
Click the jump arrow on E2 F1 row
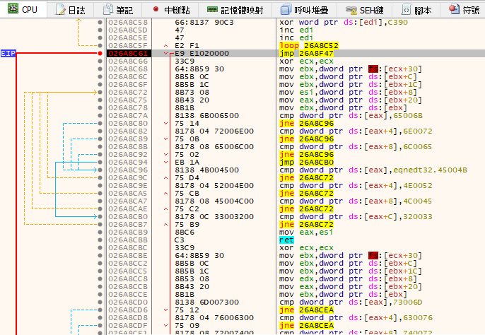coord(165,45)
